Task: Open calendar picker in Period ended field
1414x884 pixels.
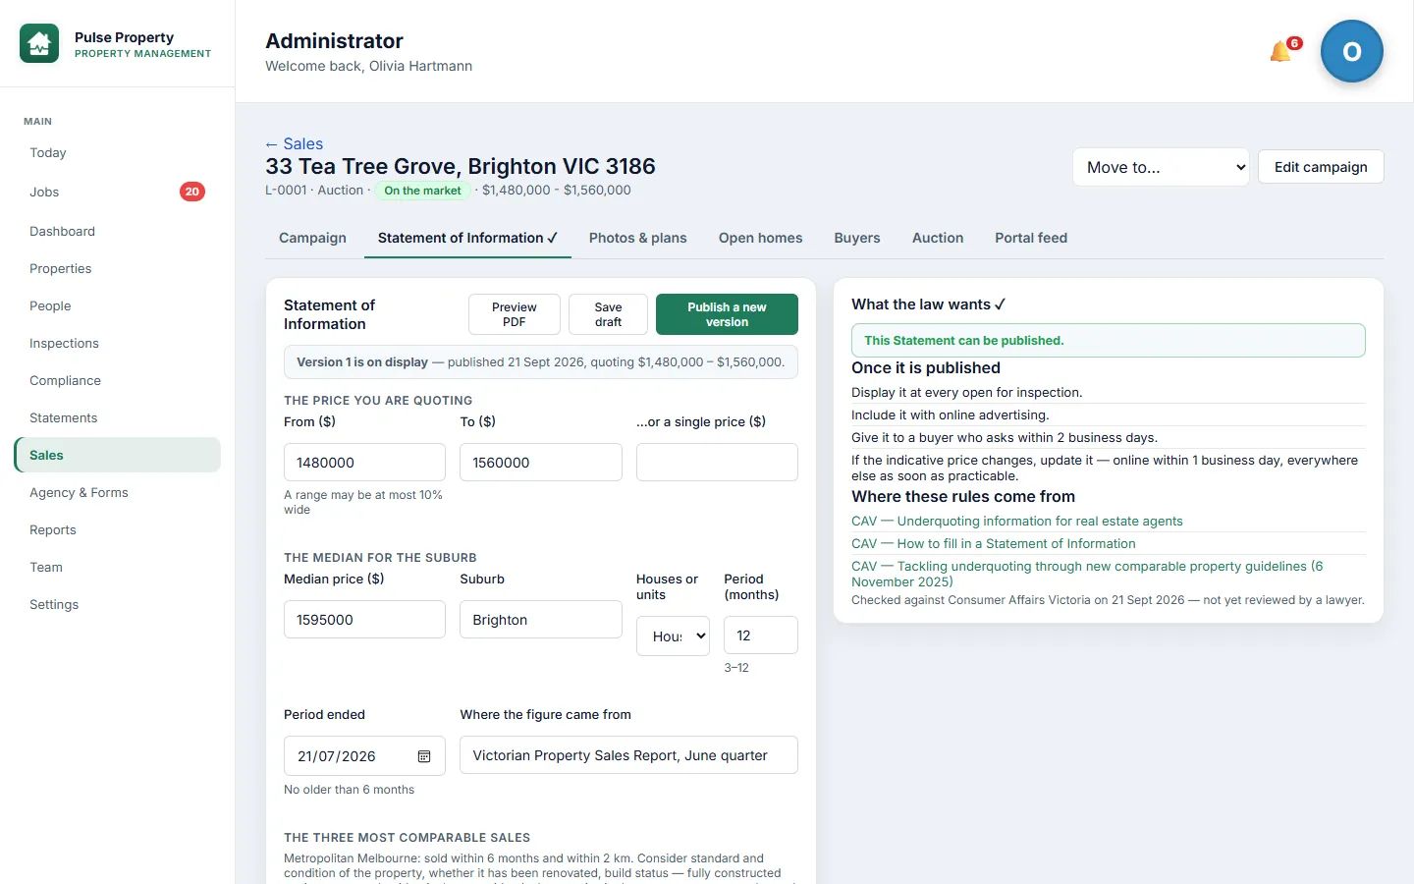Action: tap(424, 756)
